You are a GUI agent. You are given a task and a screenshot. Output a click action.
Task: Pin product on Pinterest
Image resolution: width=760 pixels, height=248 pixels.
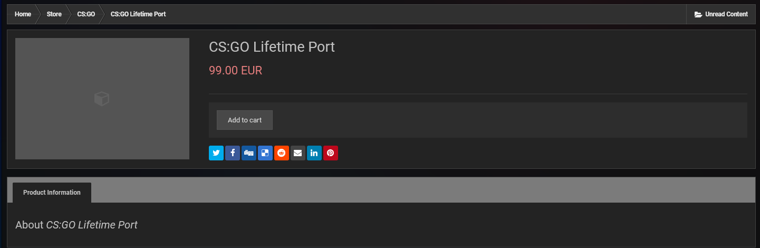point(331,153)
